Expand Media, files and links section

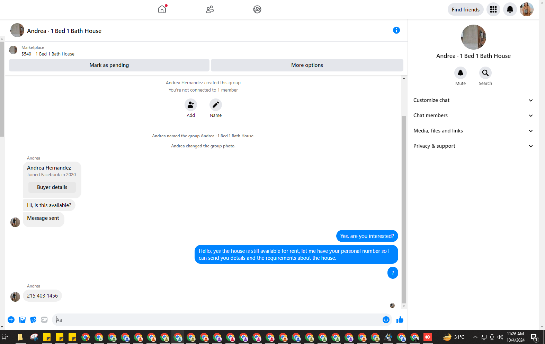[x=473, y=131]
